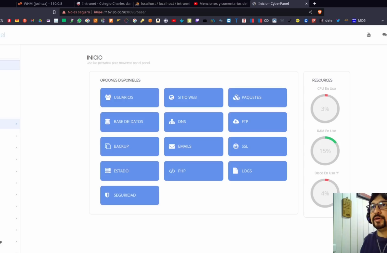Open the yellow cloud bookmark
This screenshot has width=387, height=253.
[x=213, y=20]
